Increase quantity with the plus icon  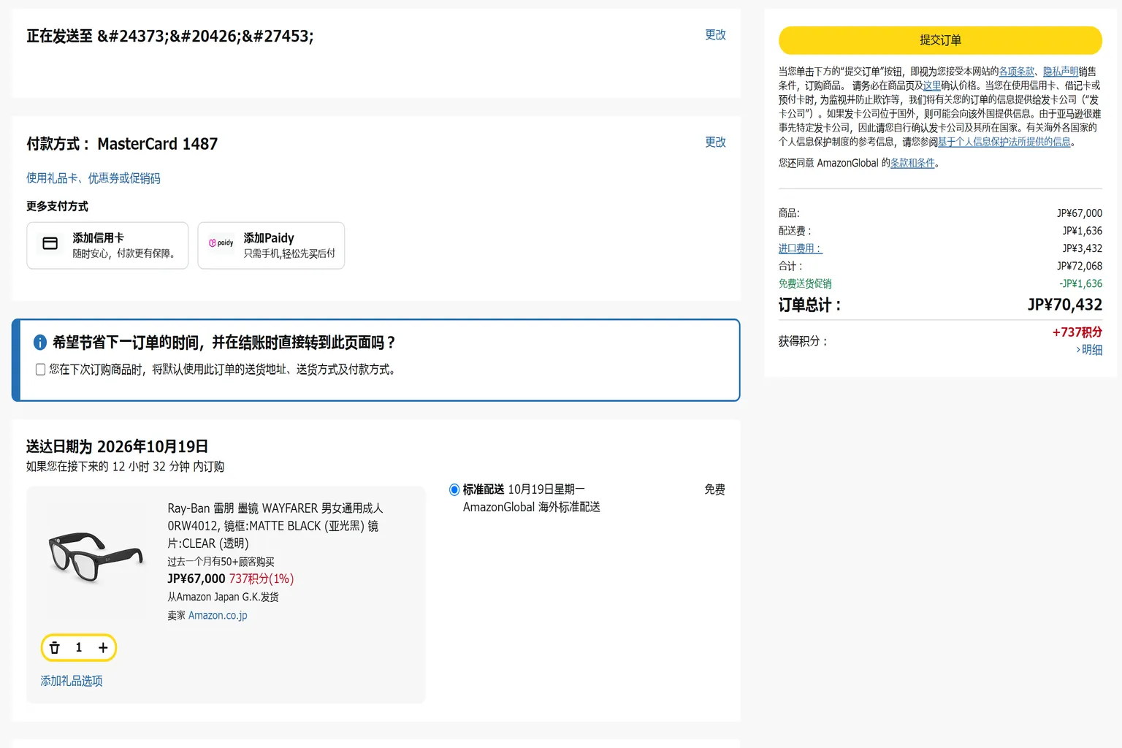103,648
